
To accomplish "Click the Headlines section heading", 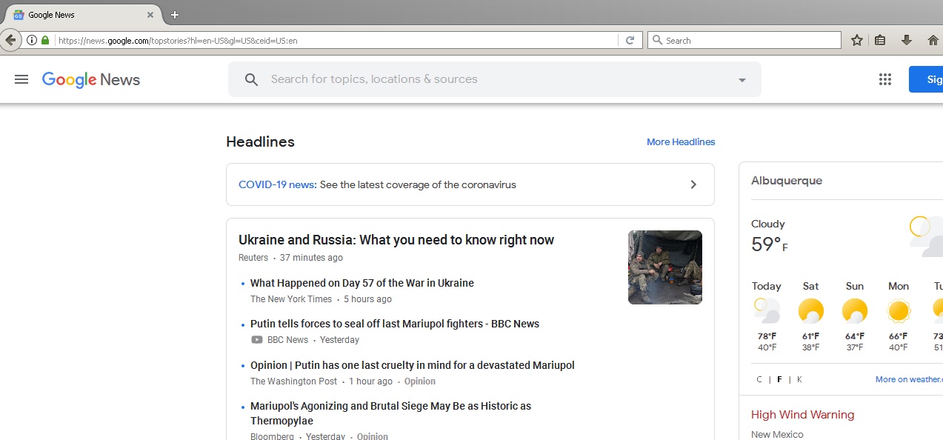I will coord(260,141).
